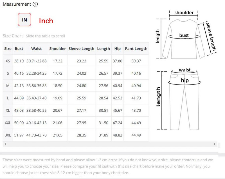Toggle the IN unit button

24,20
